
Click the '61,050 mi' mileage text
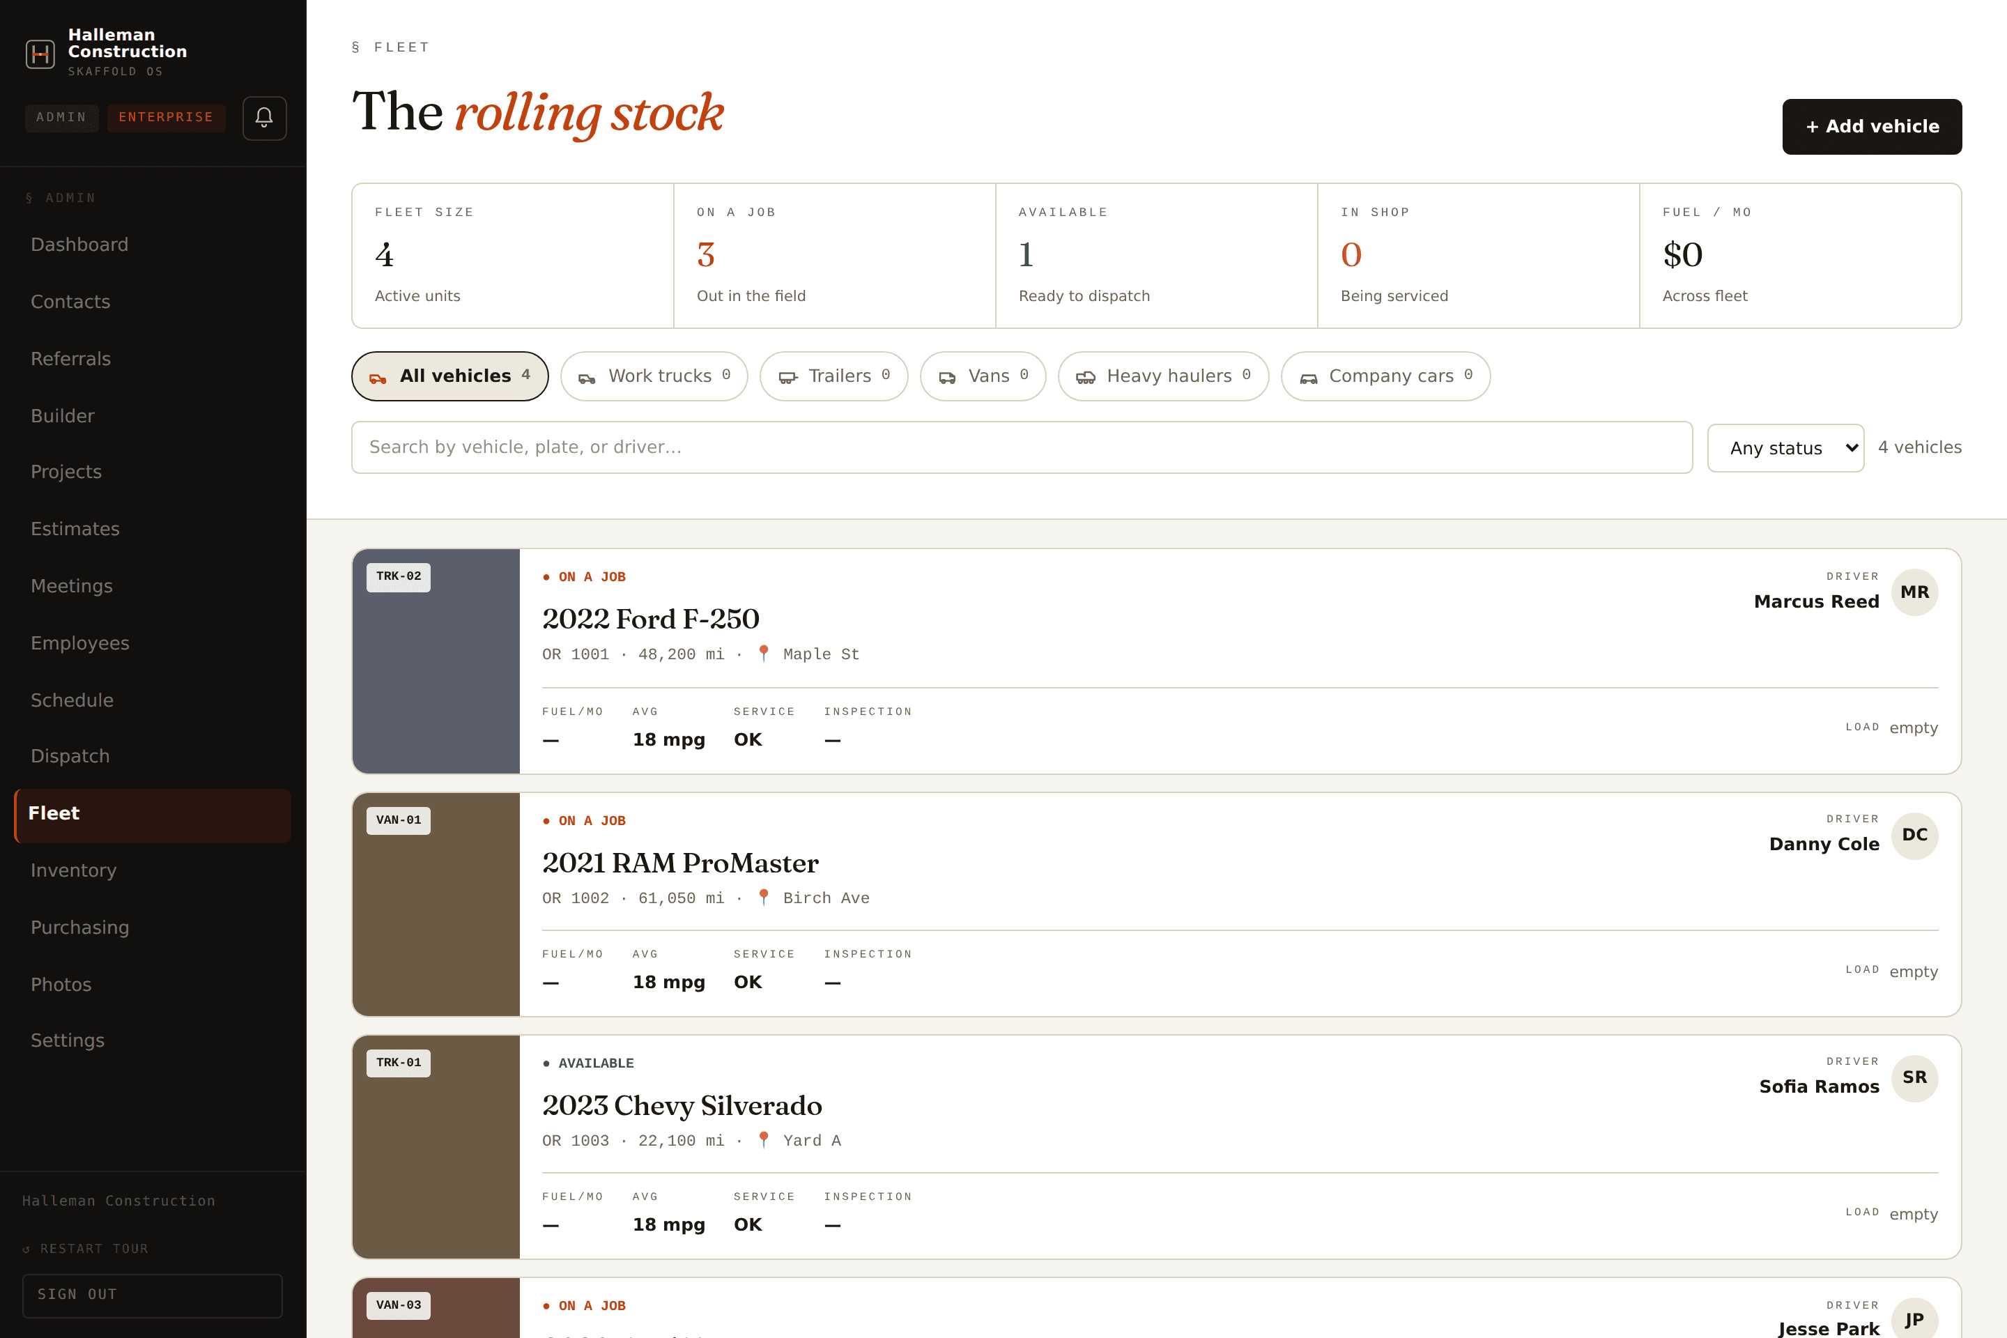click(681, 898)
